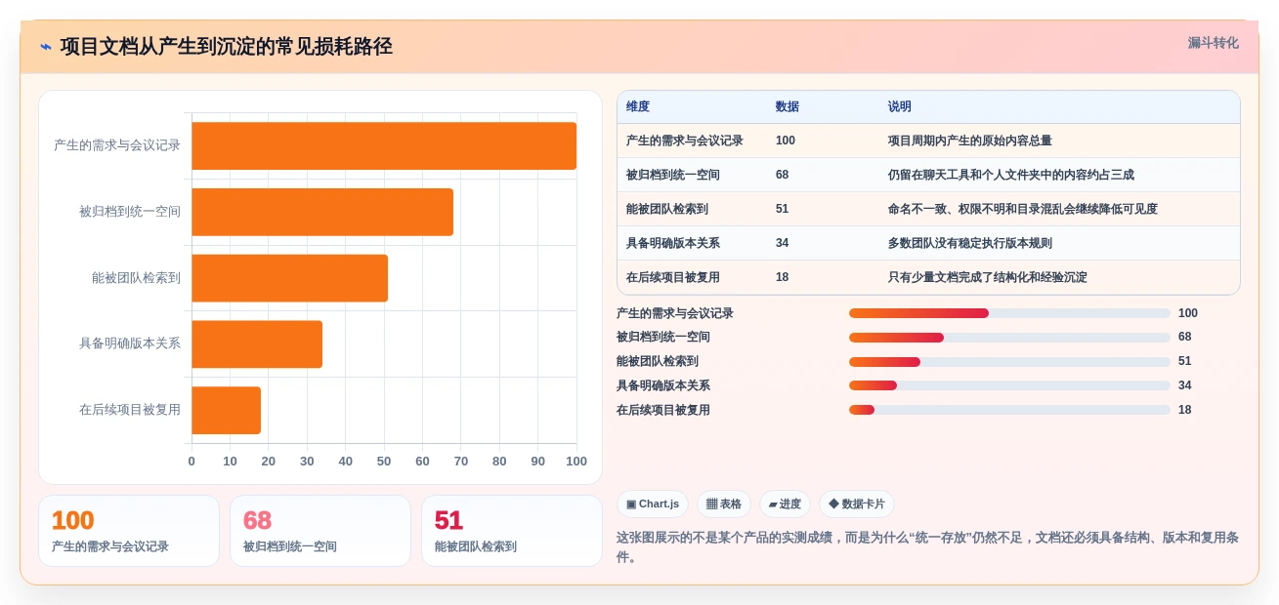Viewport: 1279px width, 605px height.
Task: Click description 只有少量文档完成了结构化和经验沉淀
Action: (x=988, y=277)
